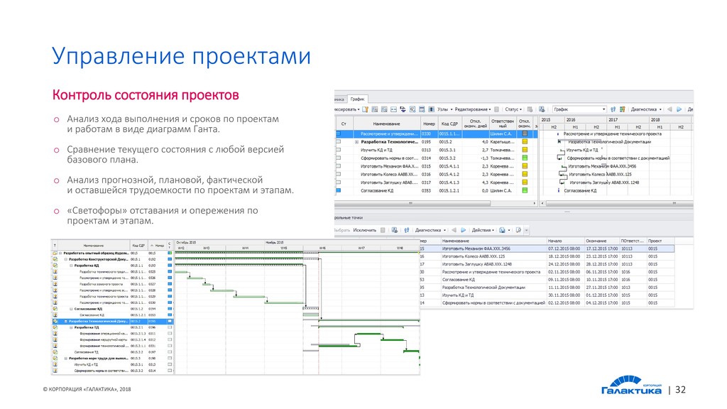This screenshot has width=727, height=409.
Task: Click the save/export icon after Действия
Action: click(x=502, y=230)
